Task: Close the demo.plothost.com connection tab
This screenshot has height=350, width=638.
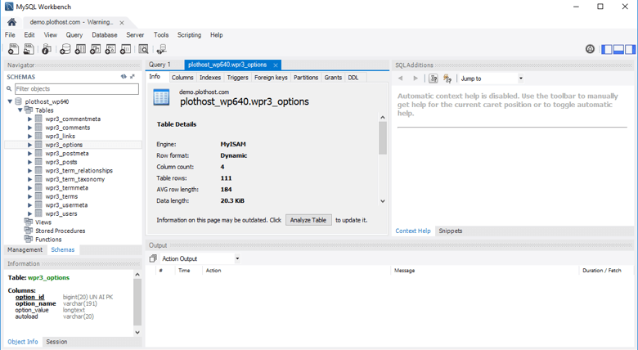Action: point(122,23)
